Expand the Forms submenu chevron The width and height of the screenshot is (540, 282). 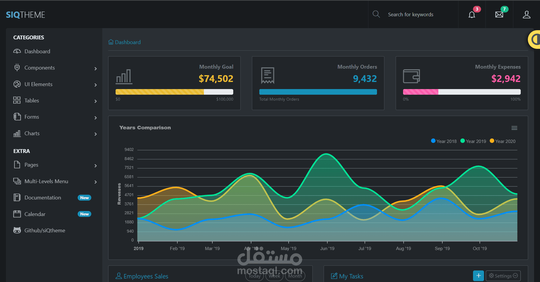click(x=95, y=118)
